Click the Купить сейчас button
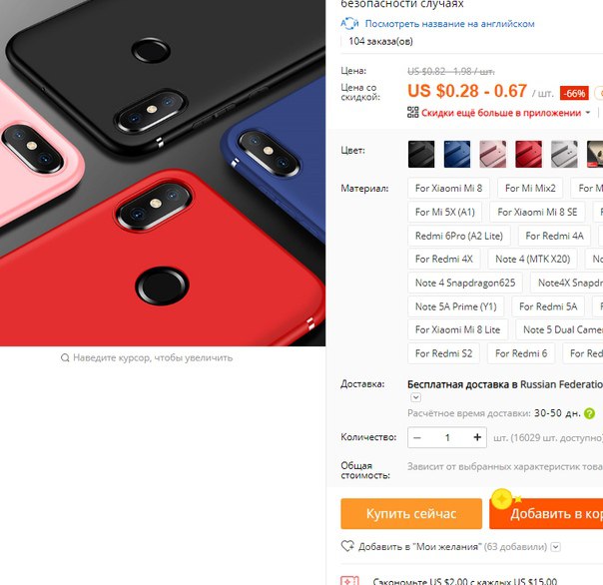This screenshot has height=585, width=603. tap(411, 513)
